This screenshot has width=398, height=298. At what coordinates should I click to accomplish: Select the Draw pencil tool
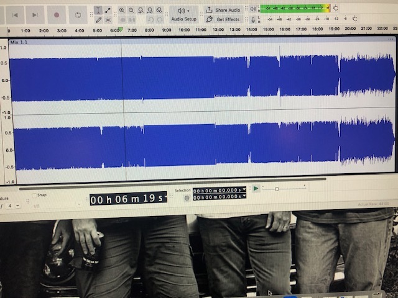click(98, 20)
